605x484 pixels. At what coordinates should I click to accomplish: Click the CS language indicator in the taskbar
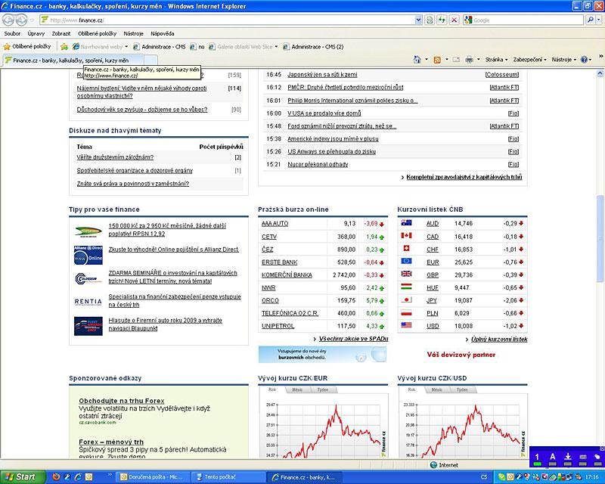tap(483, 477)
